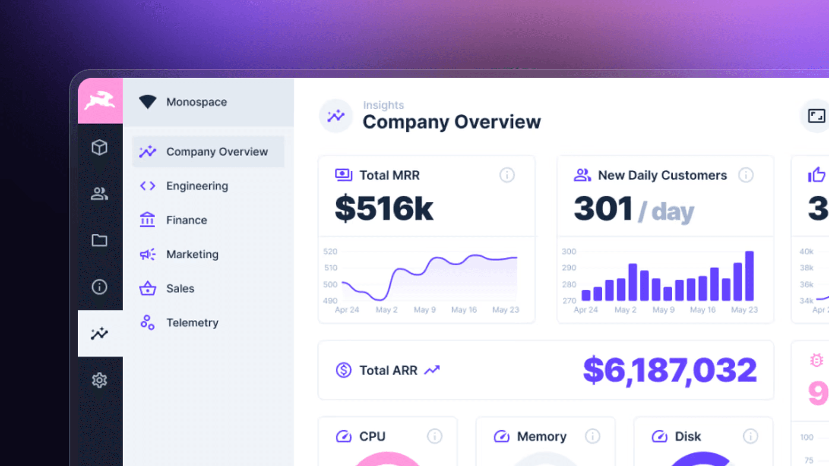Click the Memory gauge icon
Viewport: 829px width, 466px height.
click(x=501, y=436)
